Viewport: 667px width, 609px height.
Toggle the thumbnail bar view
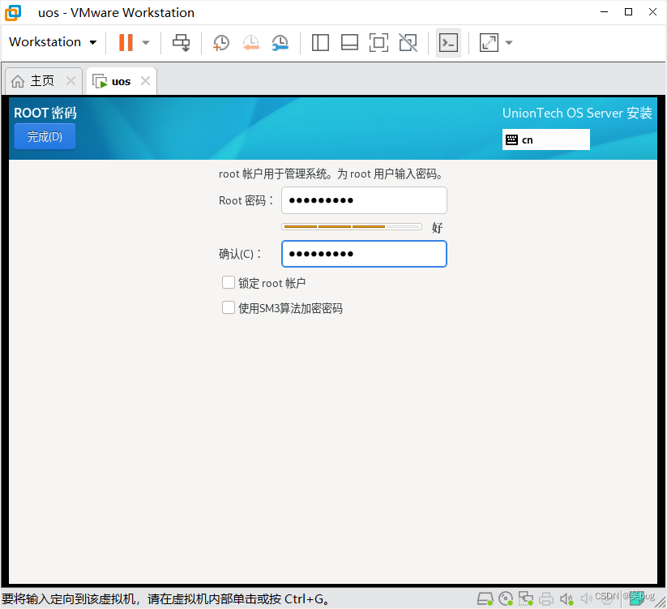349,42
